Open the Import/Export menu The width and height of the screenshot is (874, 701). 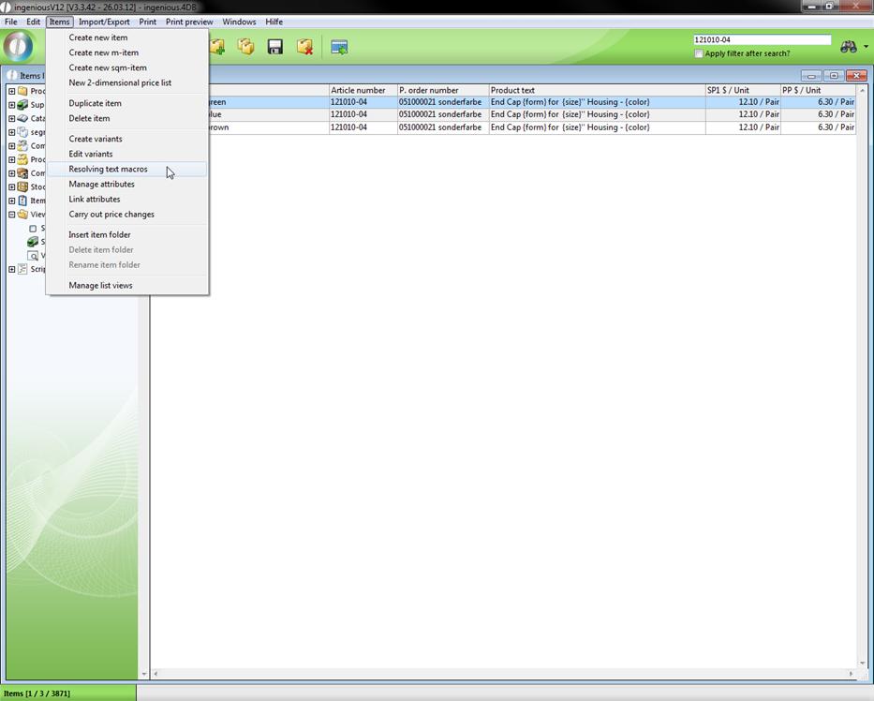pyautogui.click(x=104, y=22)
